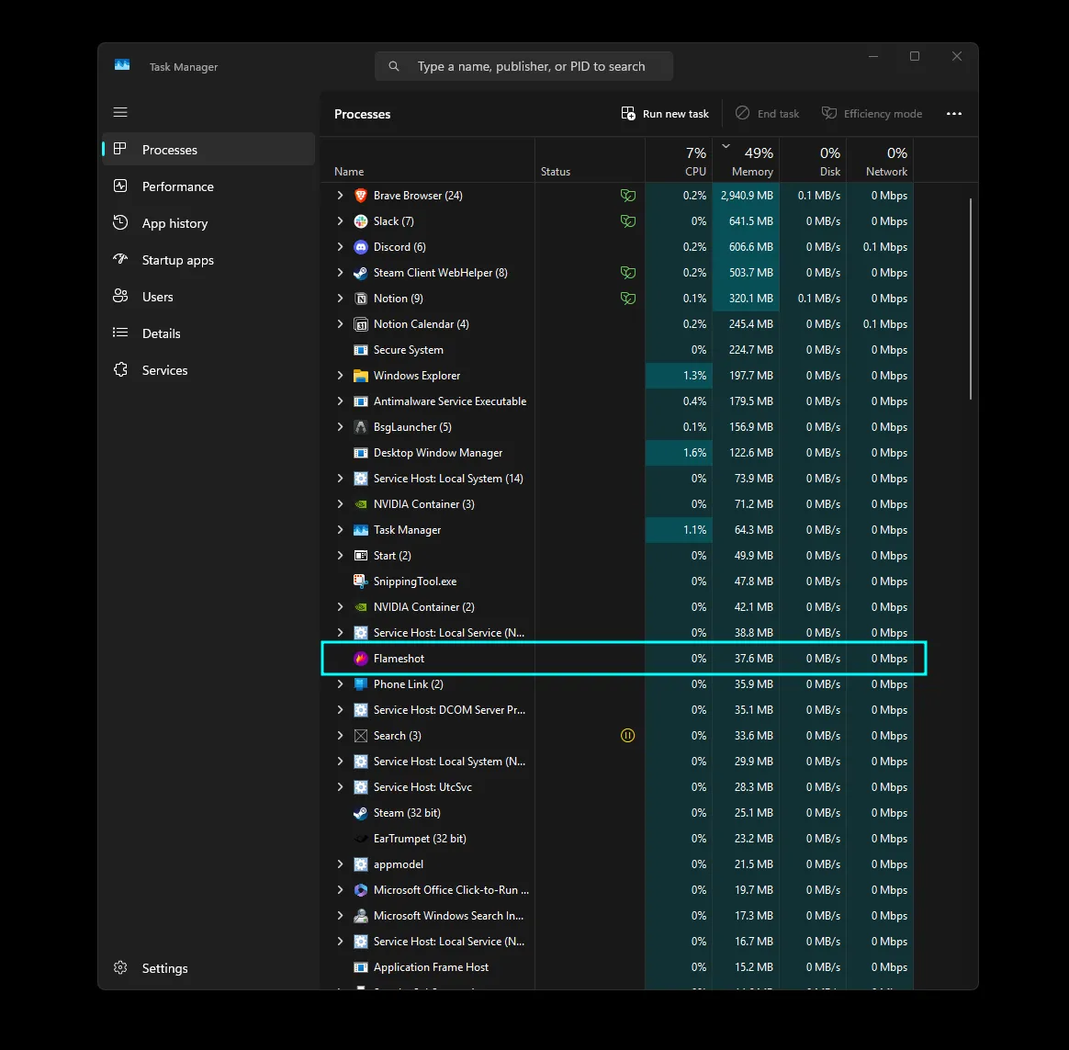Click the Slack process icon

361,221
